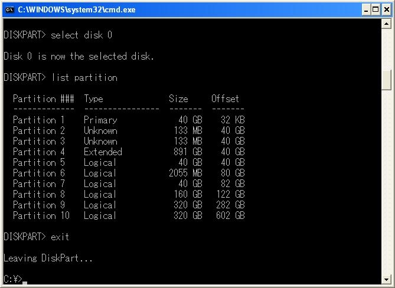The height and width of the screenshot is (288, 395).
Task: Click the 'select disk 0' command text
Action: click(x=81, y=35)
